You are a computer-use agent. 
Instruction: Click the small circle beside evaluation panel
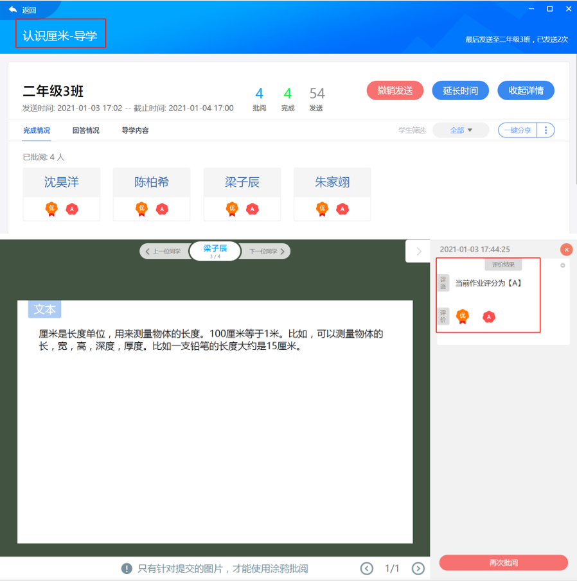562,265
